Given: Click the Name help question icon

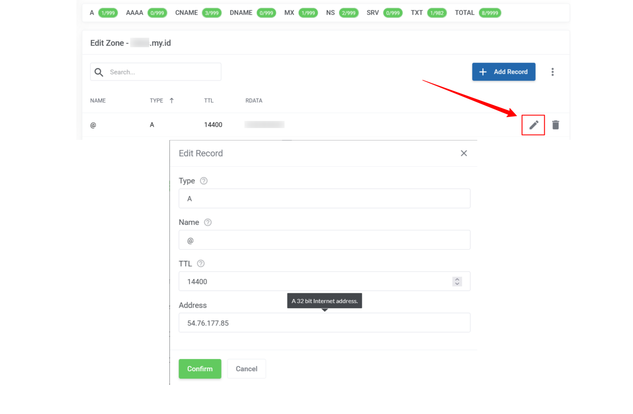Looking at the screenshot, I should coord(208,222).
